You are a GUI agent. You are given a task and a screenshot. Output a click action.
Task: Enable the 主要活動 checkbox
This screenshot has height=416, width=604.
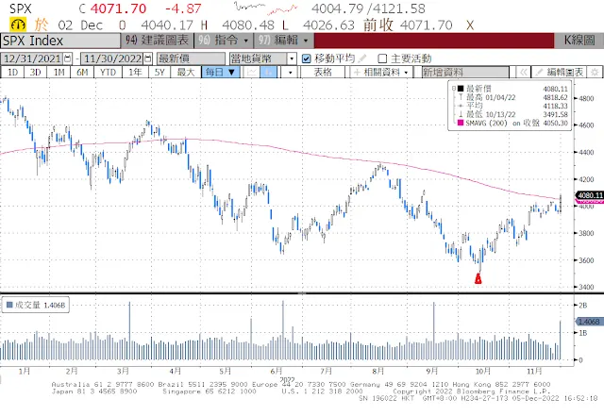(x=382, y=58)
